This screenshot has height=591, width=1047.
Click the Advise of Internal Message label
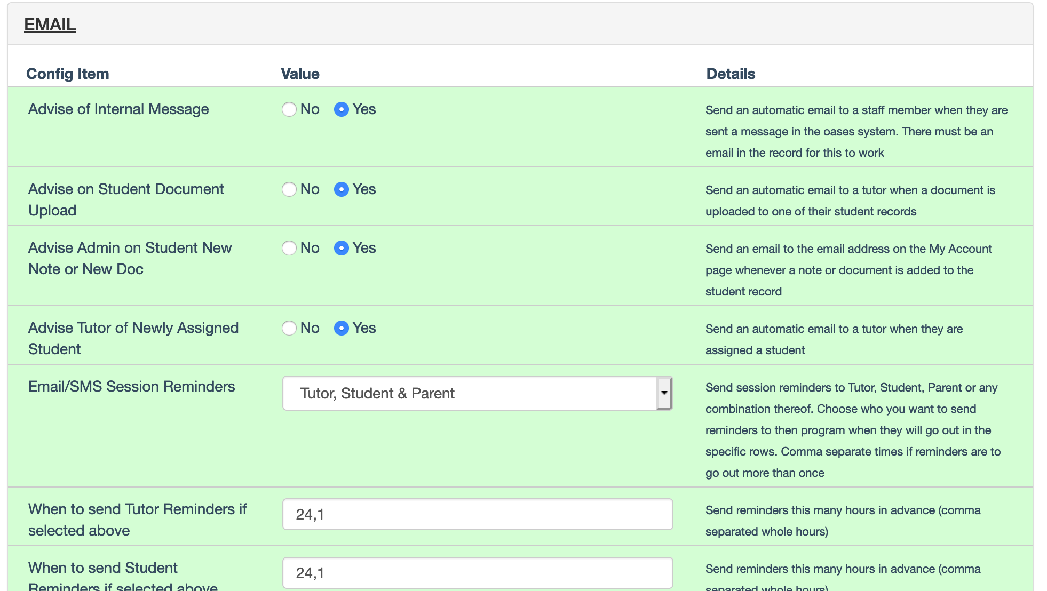118,109
